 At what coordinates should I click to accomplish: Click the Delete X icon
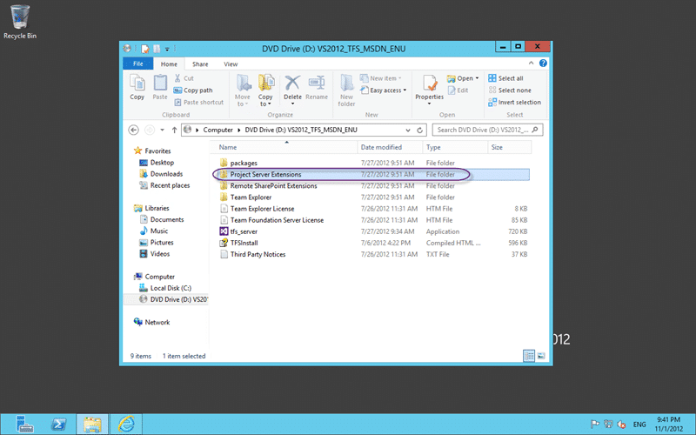292,83
